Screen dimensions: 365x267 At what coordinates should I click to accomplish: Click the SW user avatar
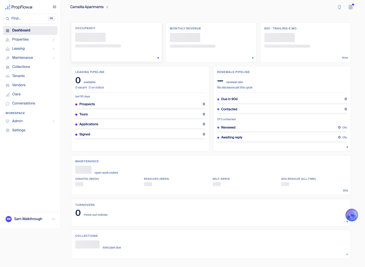9,219
